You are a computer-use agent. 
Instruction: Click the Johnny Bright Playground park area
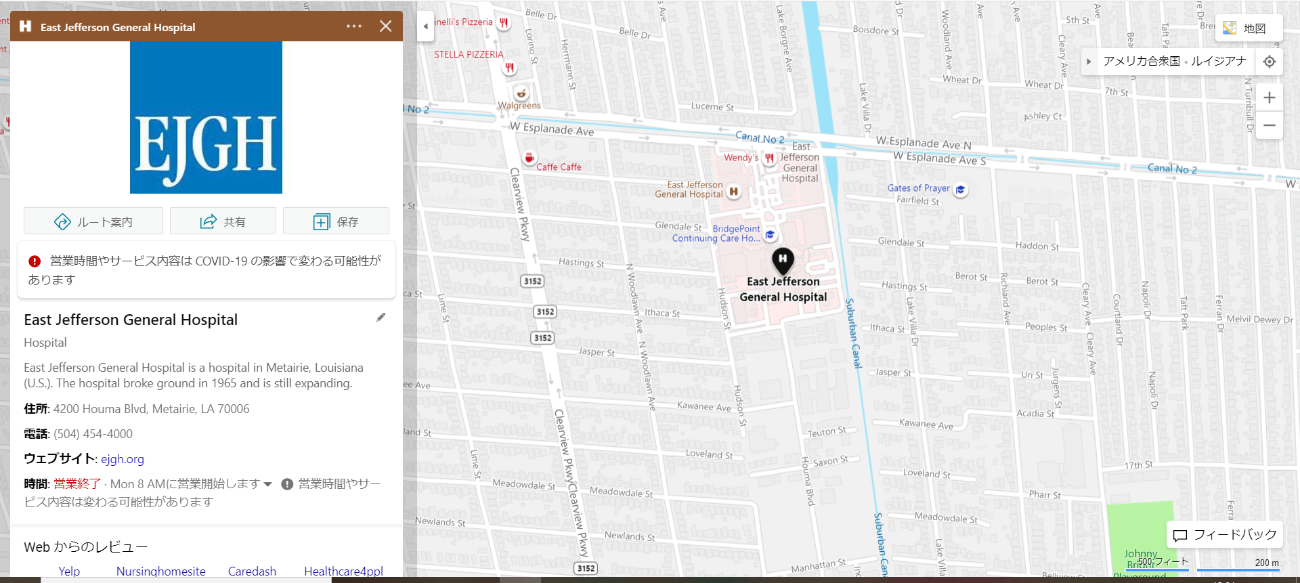point(1141,538)
